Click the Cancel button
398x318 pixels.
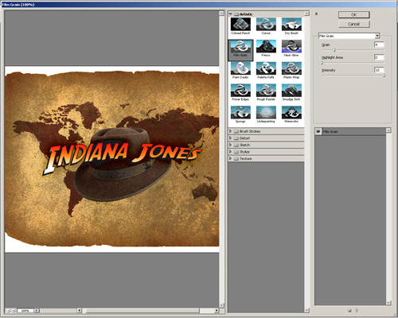[354, 24]
